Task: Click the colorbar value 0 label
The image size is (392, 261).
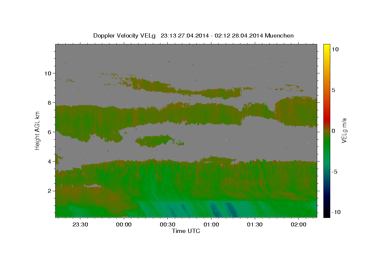Action: 333,131
